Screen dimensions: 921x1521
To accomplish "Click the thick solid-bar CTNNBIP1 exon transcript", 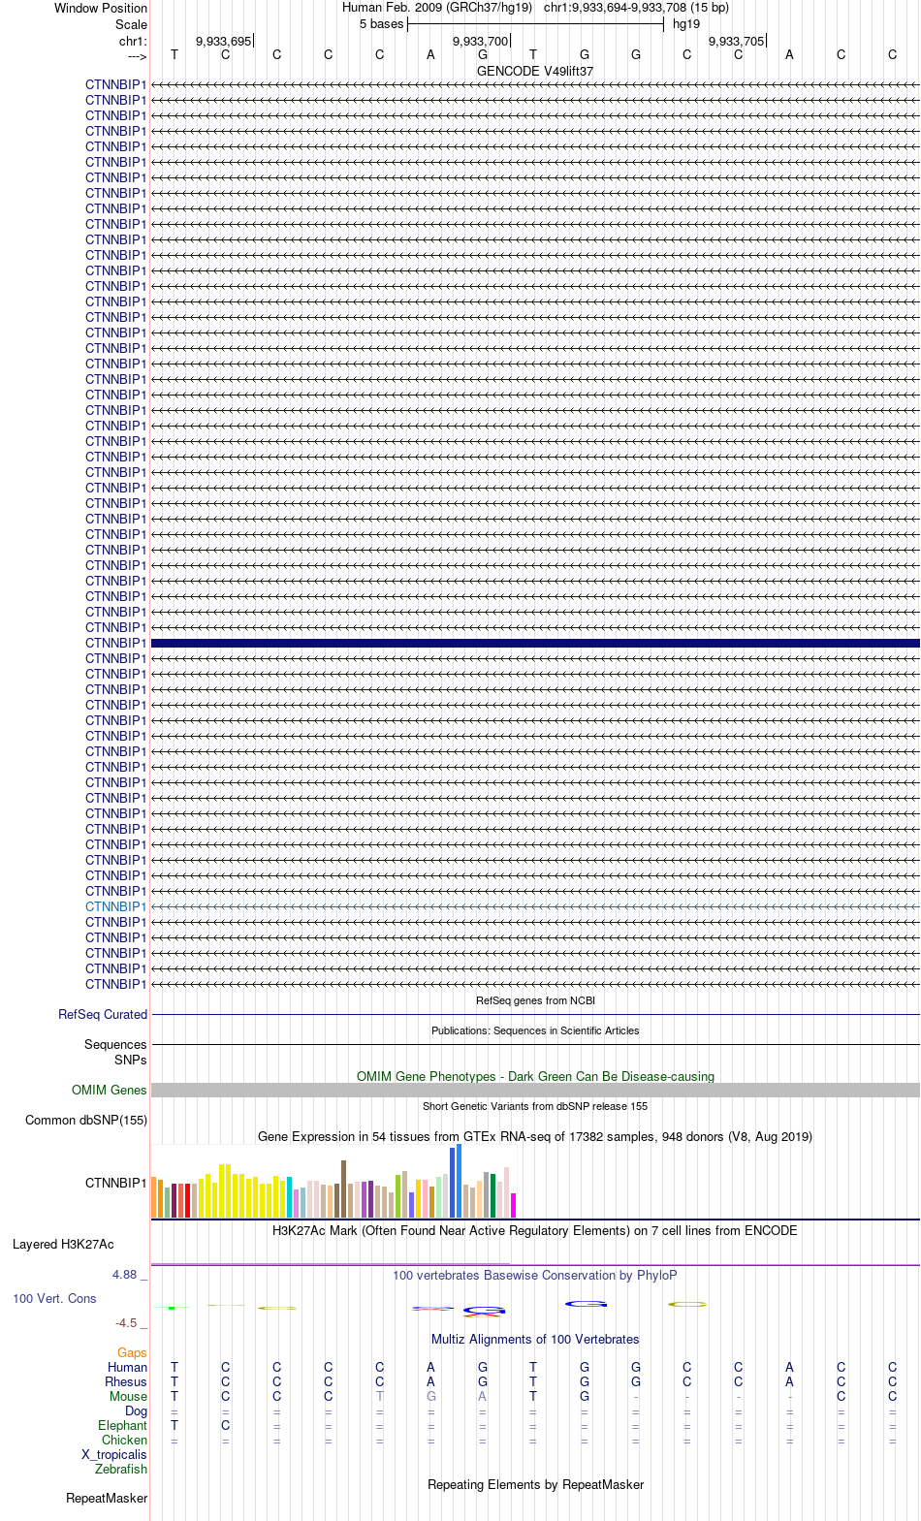I will point(535,643).
